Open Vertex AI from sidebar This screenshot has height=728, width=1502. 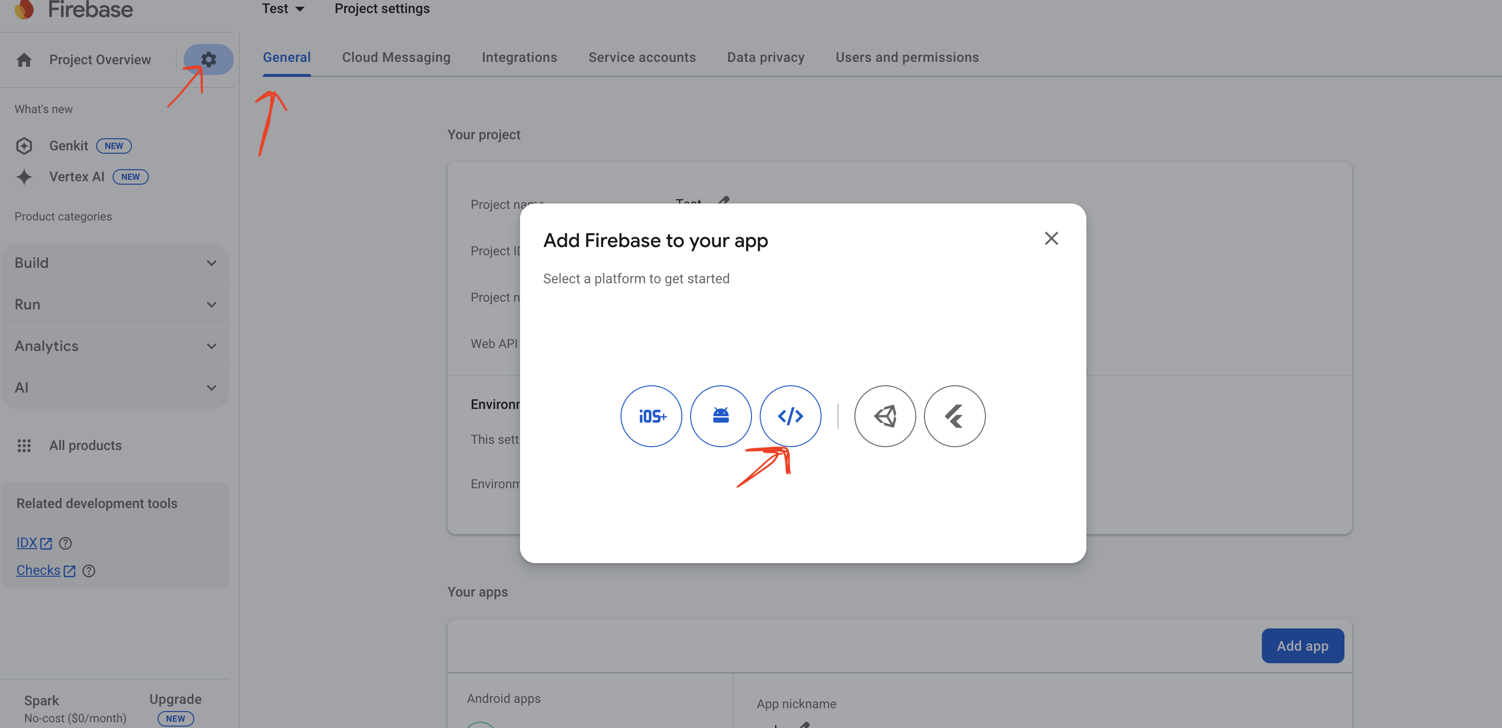pyautogui.click(x=76, y=177)
